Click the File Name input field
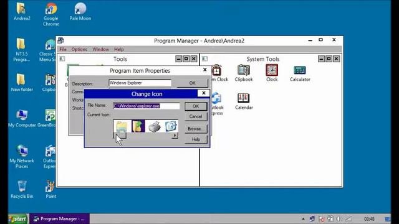The width and height of the screenshot is (399, 224). [147, 106]
